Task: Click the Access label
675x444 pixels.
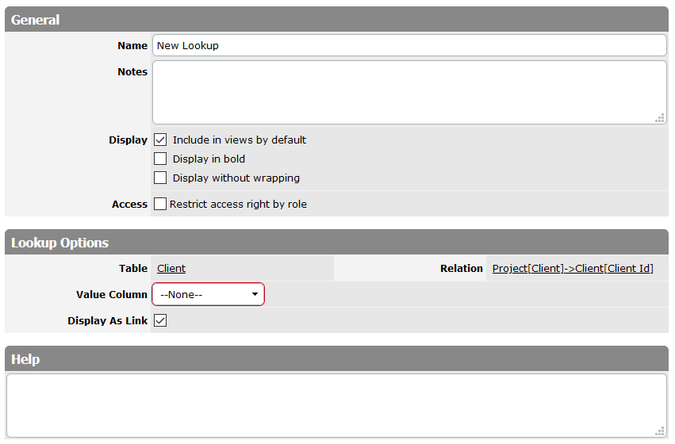Action: point(129,205)
